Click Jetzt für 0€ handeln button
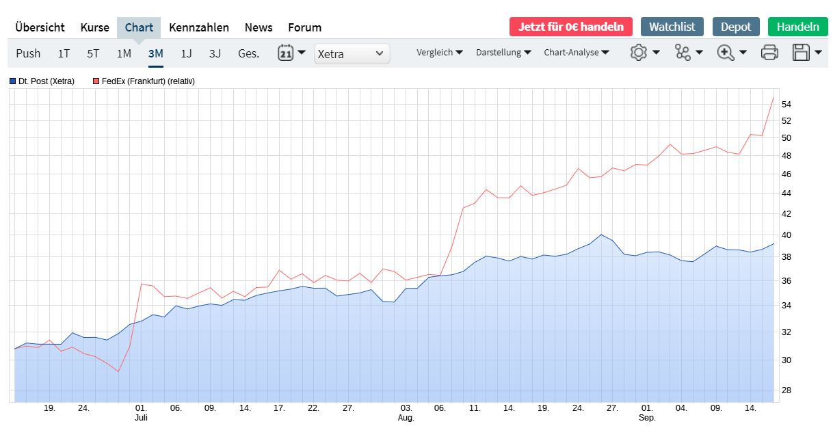The width and height of the screenshot is (833, 426). coord(570,27)
